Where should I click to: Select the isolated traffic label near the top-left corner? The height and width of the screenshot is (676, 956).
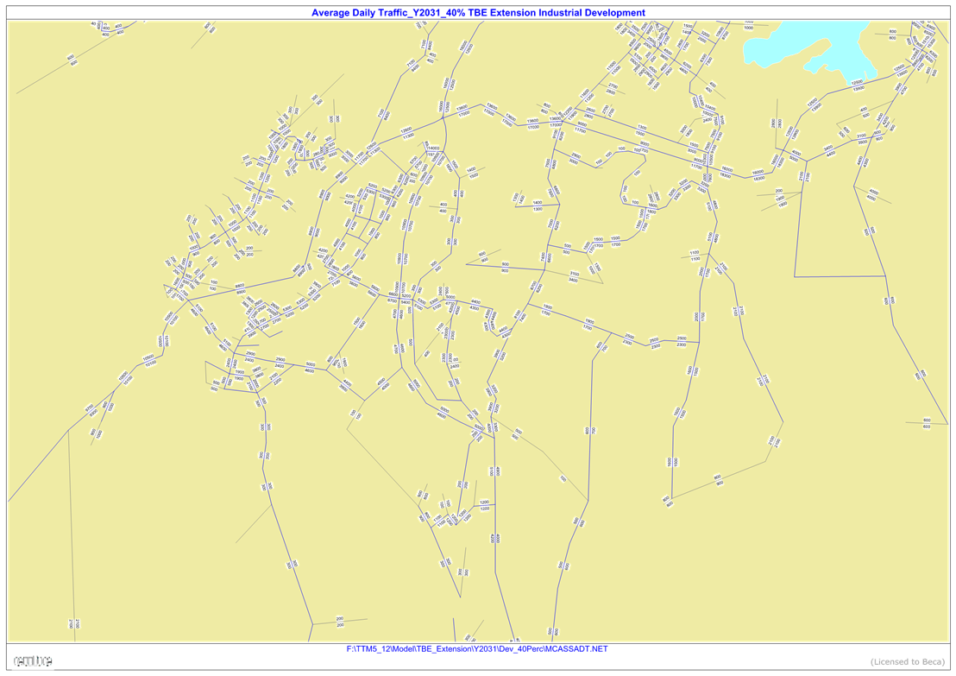pos(209,28)
